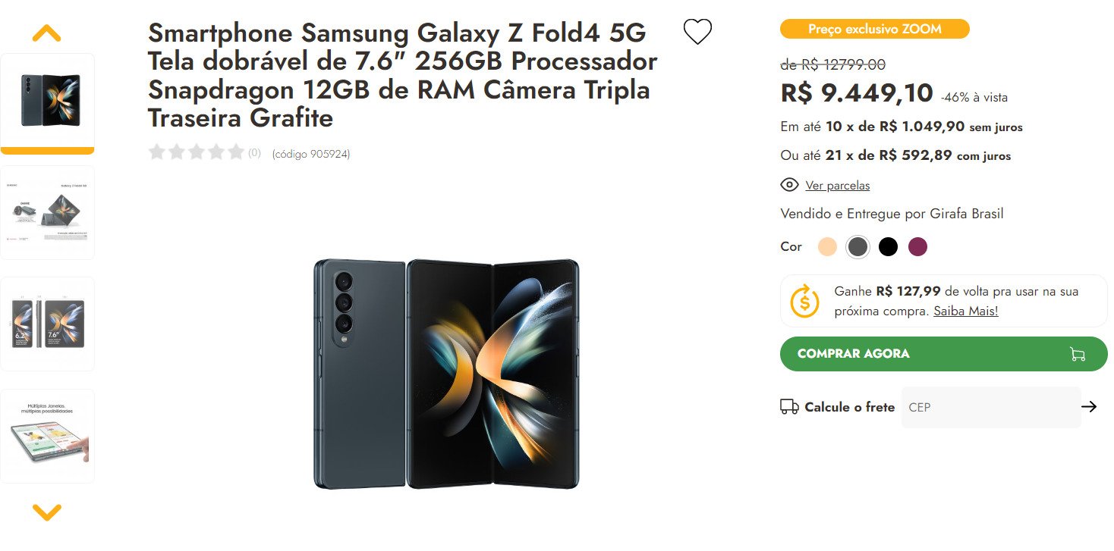Open the Ver parcelas installments link
The height and width of the screenshot is (551, 1114).
[x=838, y=186]
